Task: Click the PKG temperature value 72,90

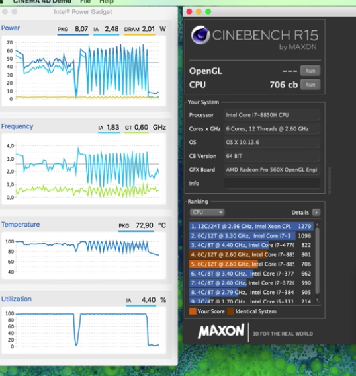Action: tap(144, 225)
